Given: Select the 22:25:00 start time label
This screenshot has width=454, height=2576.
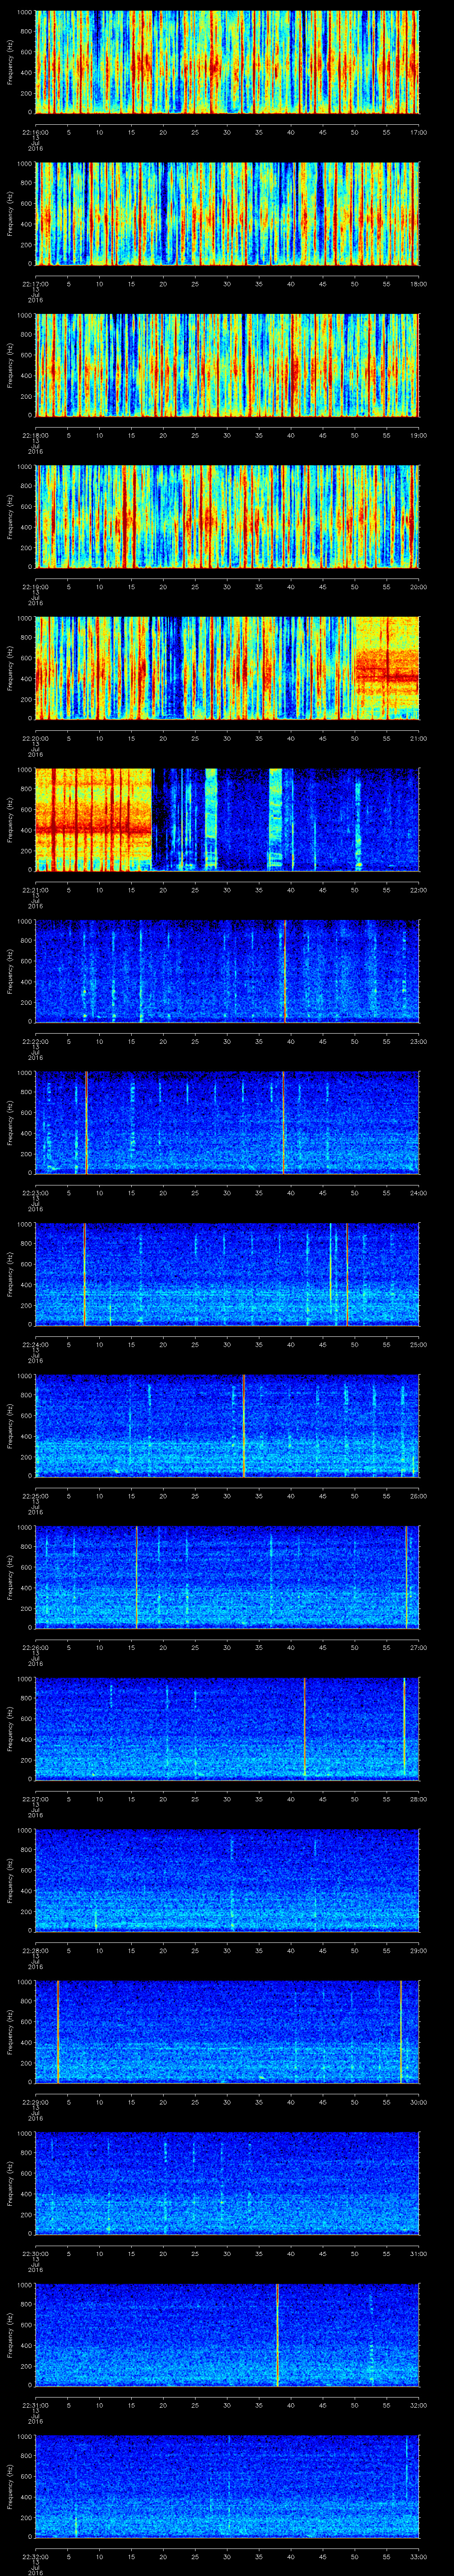Looking at the screenshot, I should [36, 1495].
